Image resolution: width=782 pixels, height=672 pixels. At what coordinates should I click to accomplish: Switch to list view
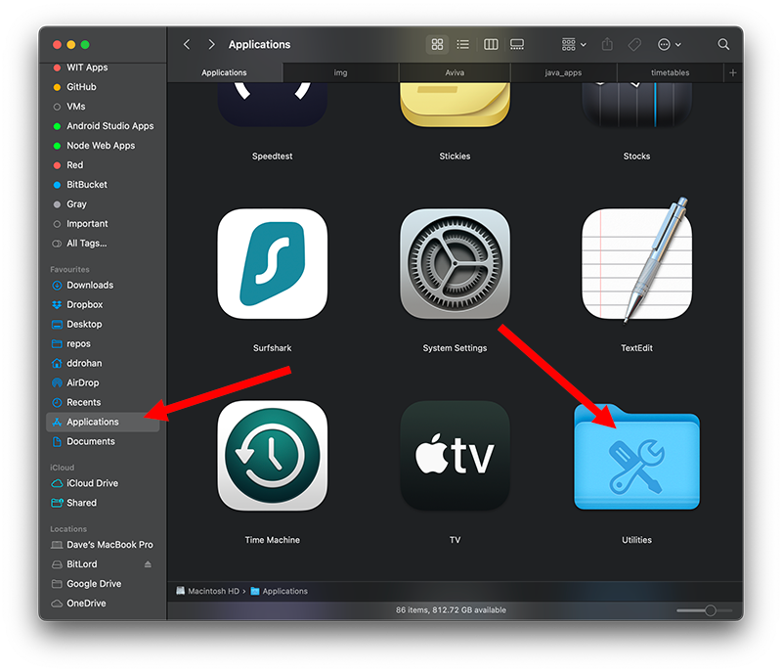coord(463,45)
